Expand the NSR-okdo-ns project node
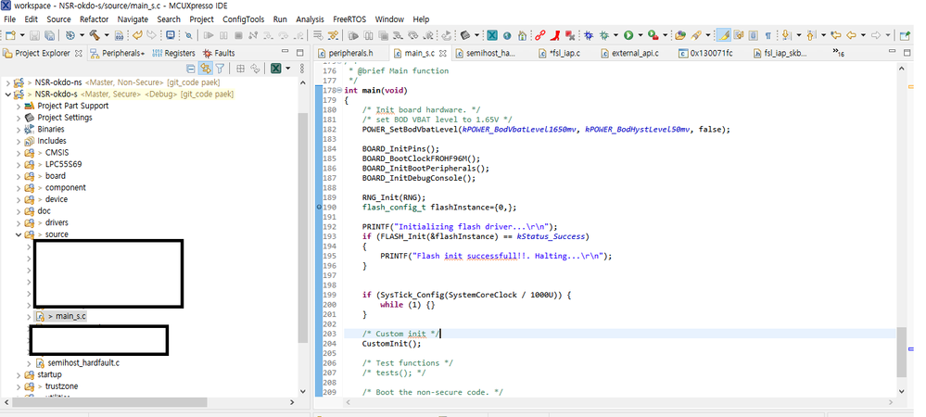The width and height of the screenshot is (926, 417). (7, 82)
